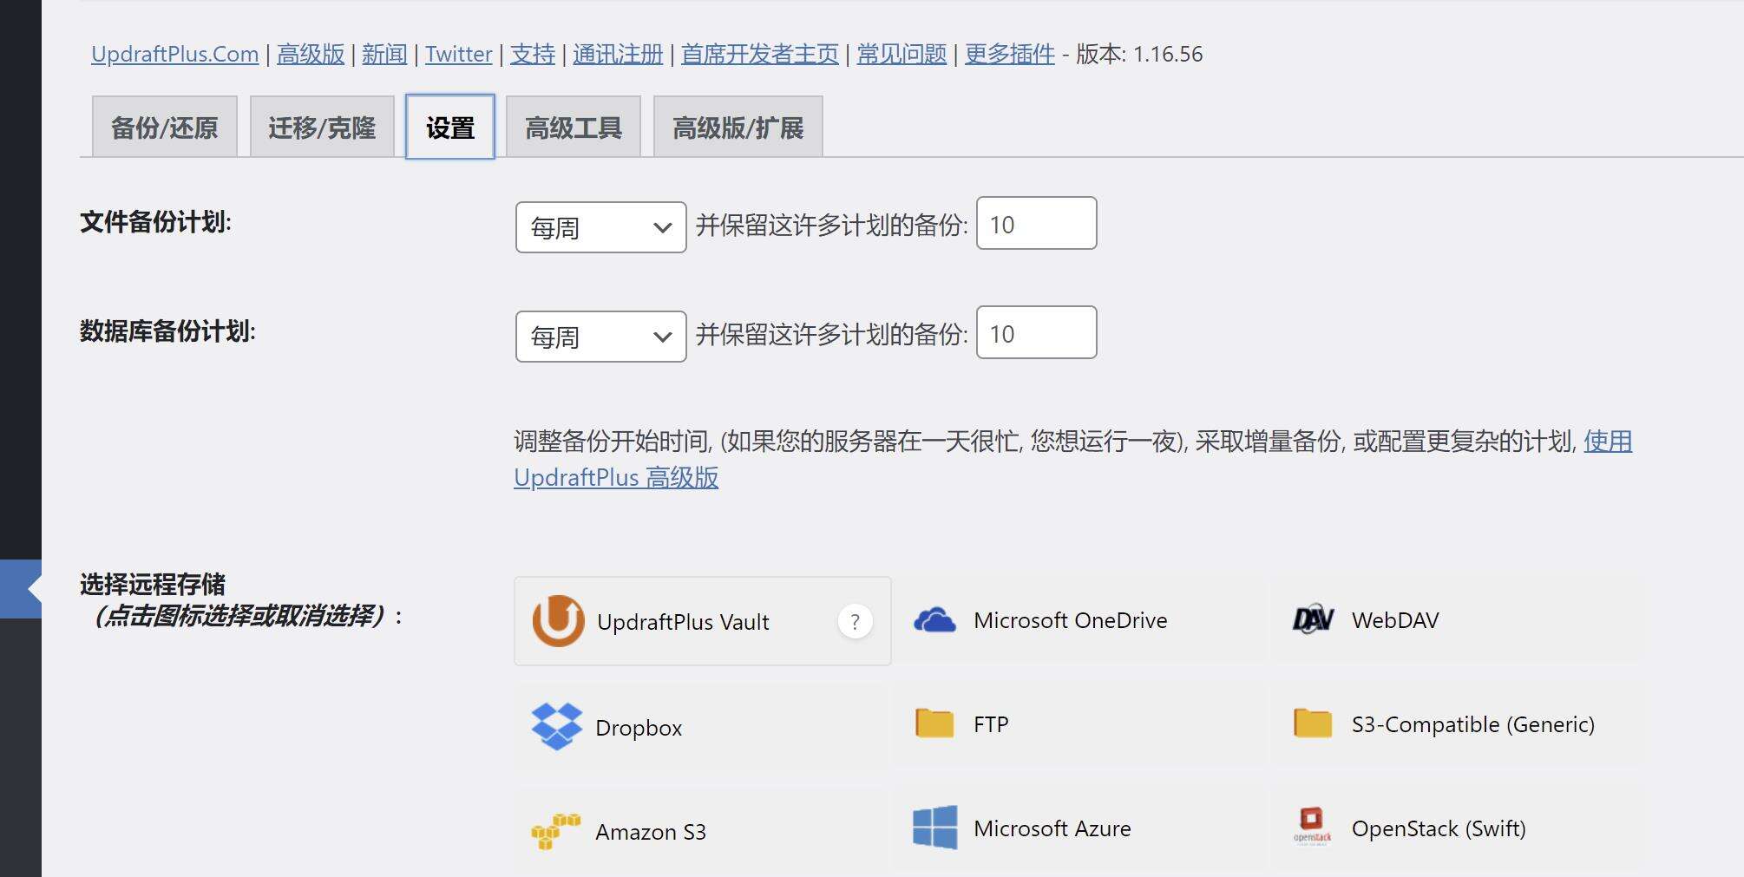The image size is (1744, 877).
Task: Select the UpdraftPlus Vault storage label
Action: click(683, 622)
